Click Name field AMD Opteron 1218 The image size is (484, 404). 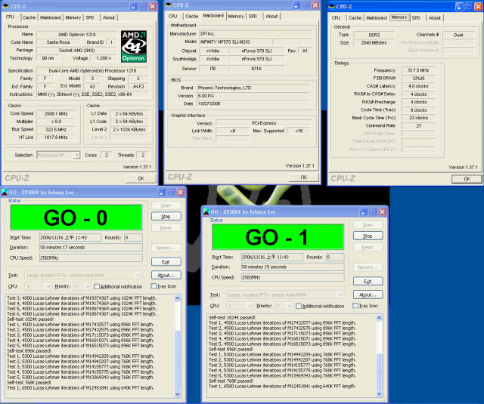click(x=77, y=35)
